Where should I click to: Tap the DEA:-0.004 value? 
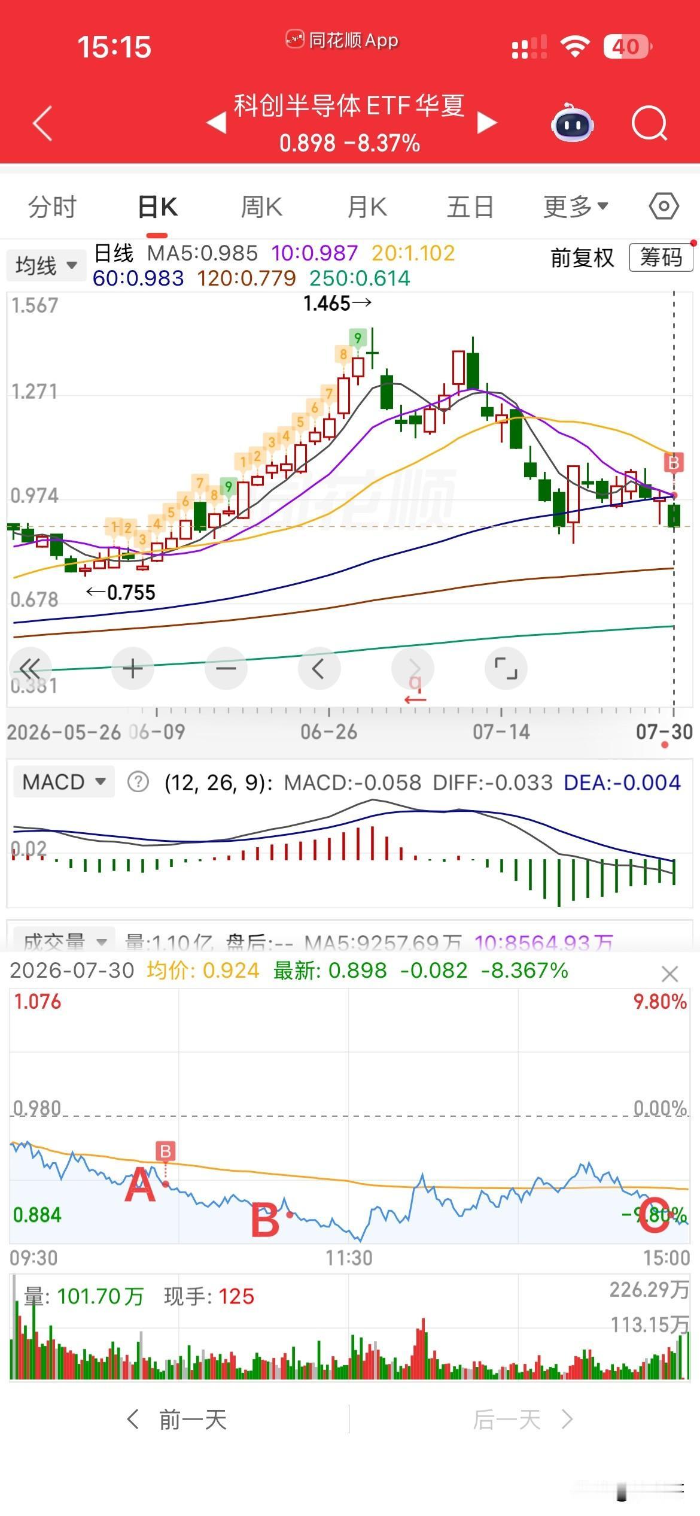pos(622,782)
